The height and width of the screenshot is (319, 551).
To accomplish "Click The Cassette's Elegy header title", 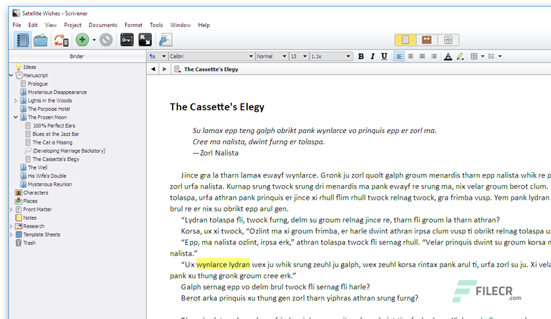I will point(211,69).
